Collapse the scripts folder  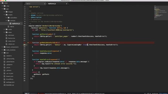click(x=4, y=15)
